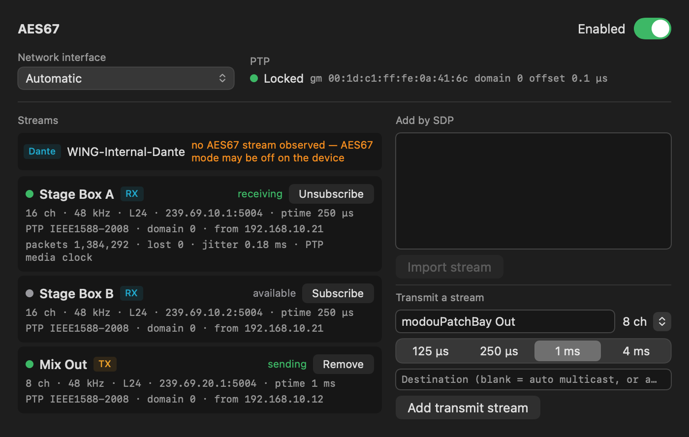Viewport: 689px width, 437px height.
Task: Click the Mix Out stream title
Action: 63,365
